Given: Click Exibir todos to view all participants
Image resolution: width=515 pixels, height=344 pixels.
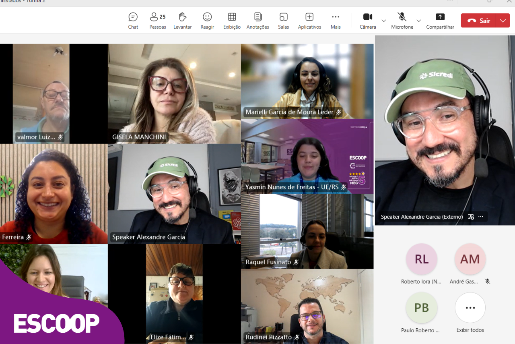Looking at the screenshot, I should 470,308.
